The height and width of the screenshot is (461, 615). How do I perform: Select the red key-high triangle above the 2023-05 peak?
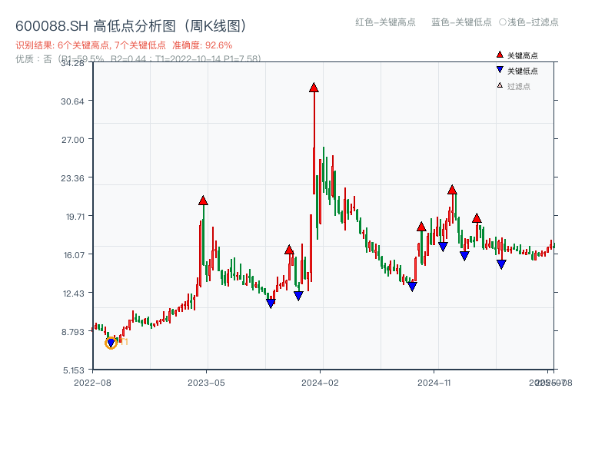click(202, 201)
